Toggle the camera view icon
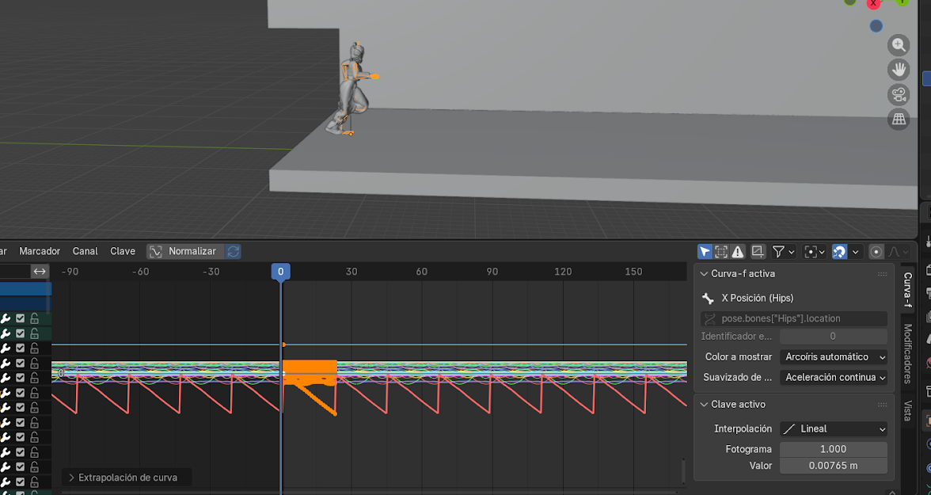 [899, 95]
